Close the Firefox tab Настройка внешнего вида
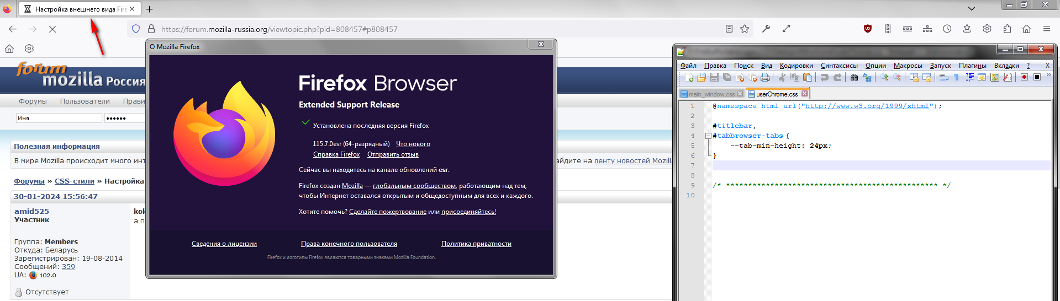 click(x=132, y=9)
